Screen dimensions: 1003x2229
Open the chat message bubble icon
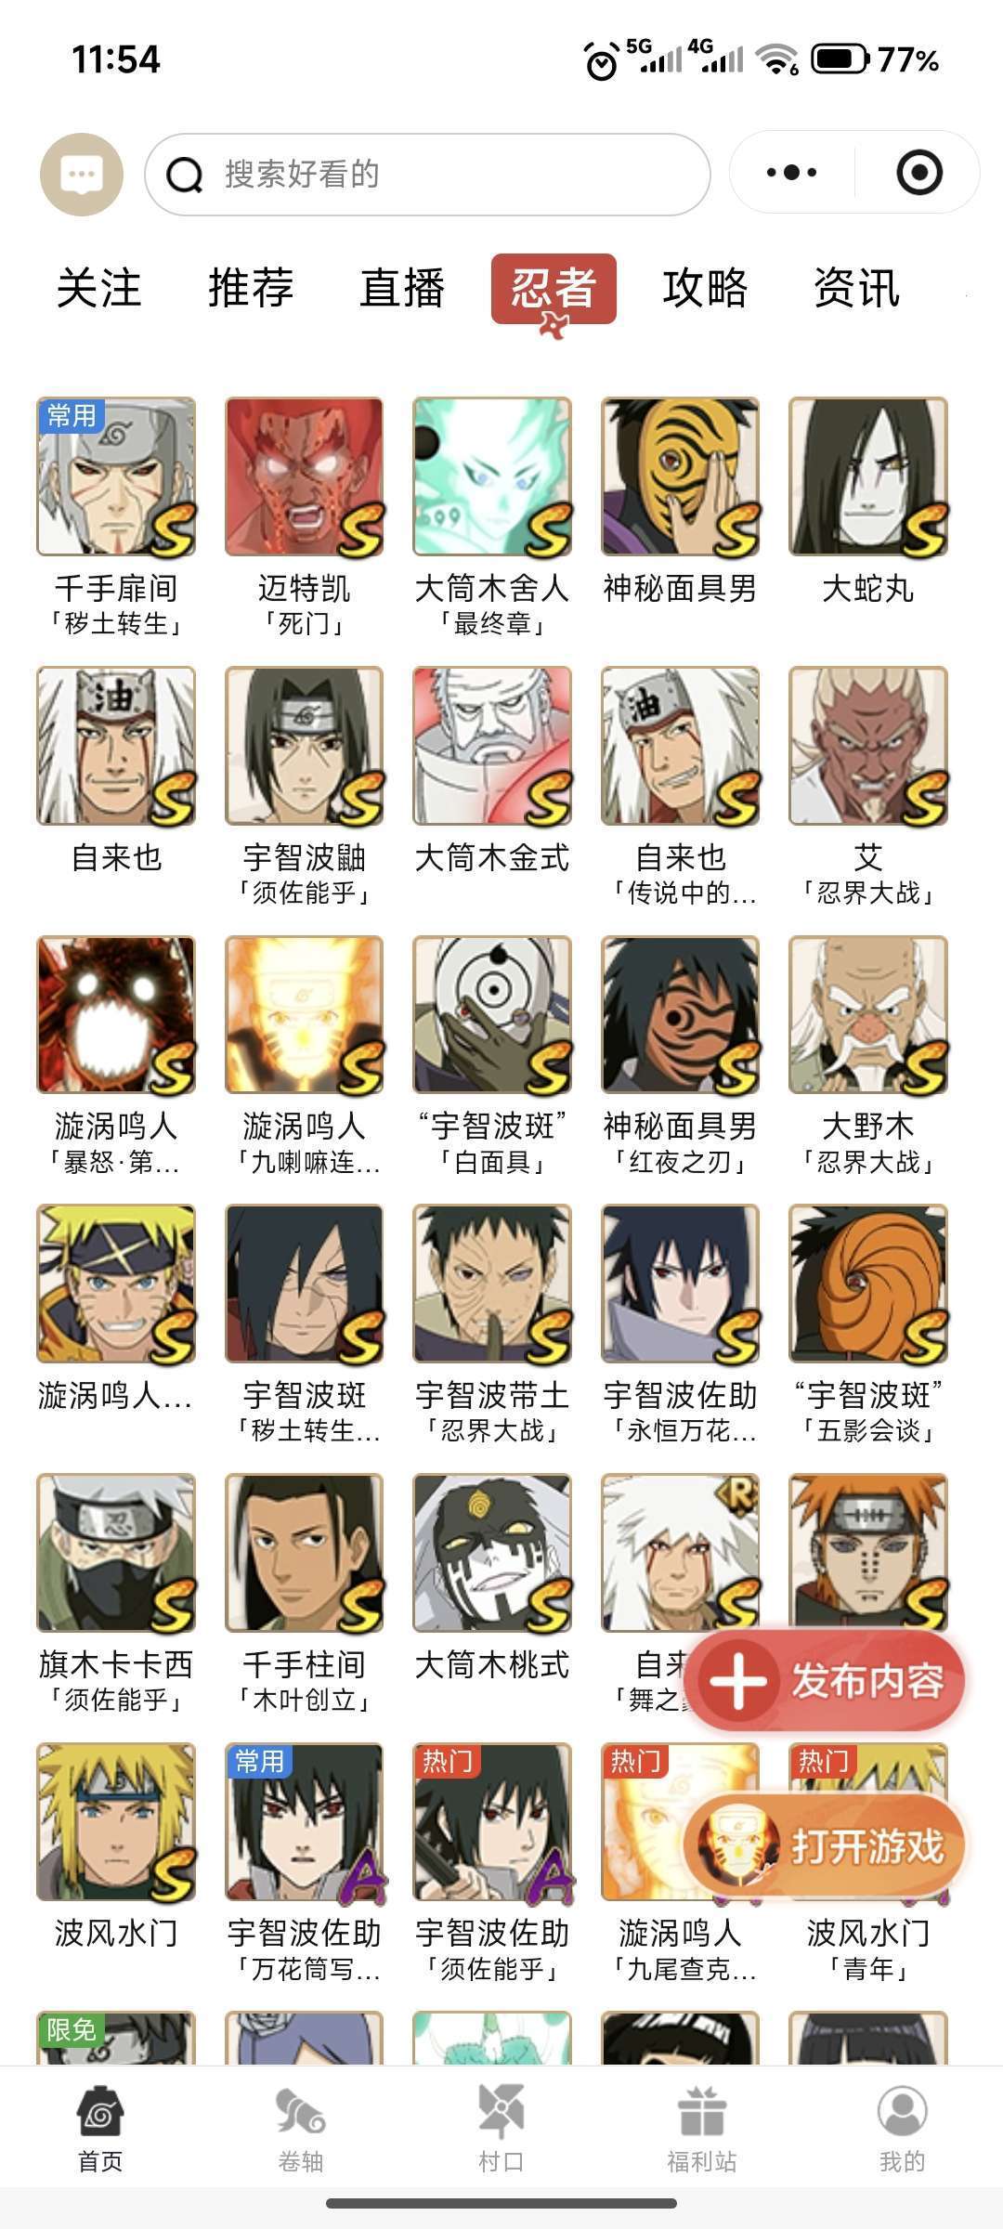click(82, 175)
